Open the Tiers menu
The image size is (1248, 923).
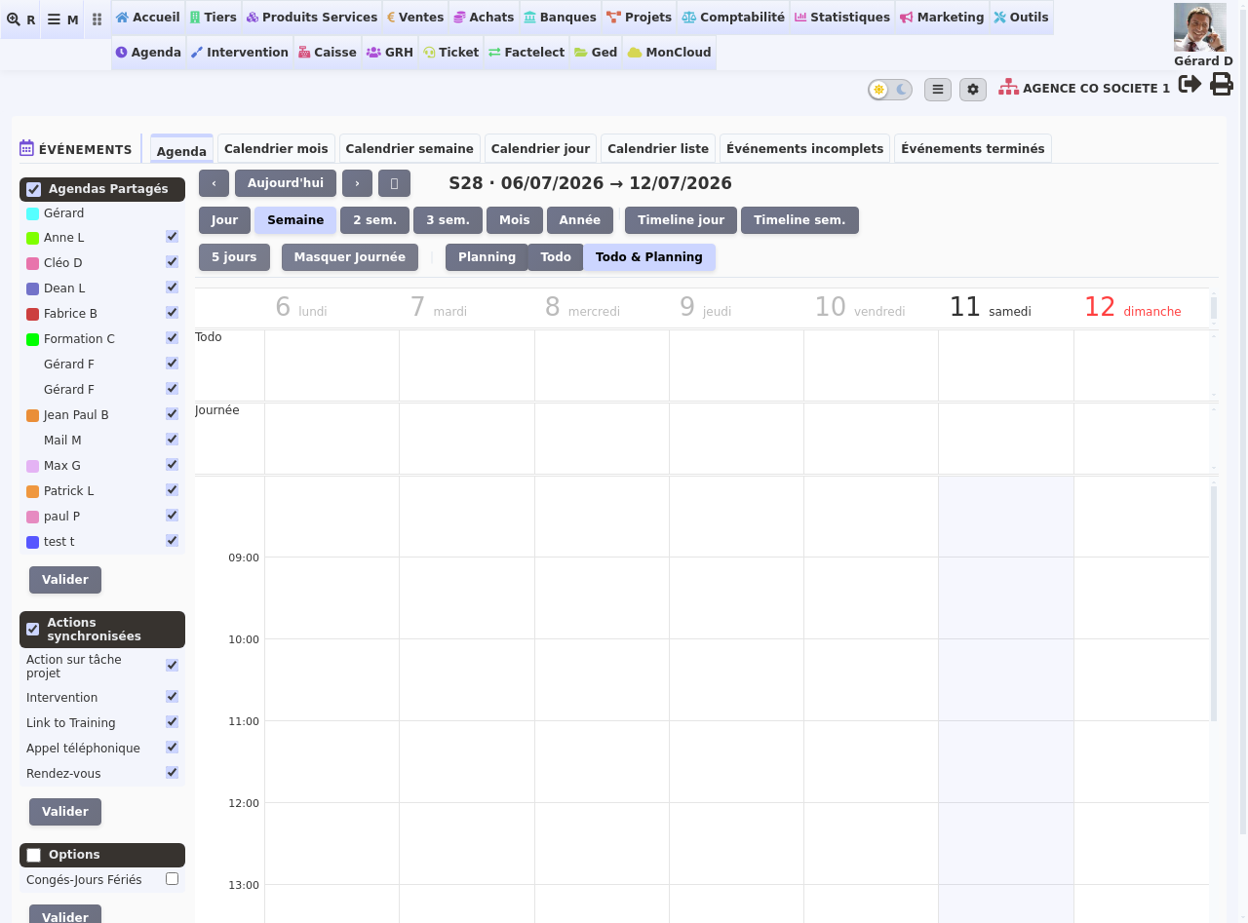[x=214, y=18]
